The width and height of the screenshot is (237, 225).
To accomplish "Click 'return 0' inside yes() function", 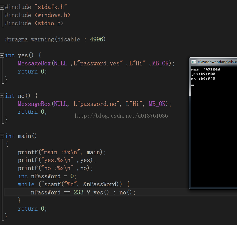I will pyautogui.click(x=32, y=72).
